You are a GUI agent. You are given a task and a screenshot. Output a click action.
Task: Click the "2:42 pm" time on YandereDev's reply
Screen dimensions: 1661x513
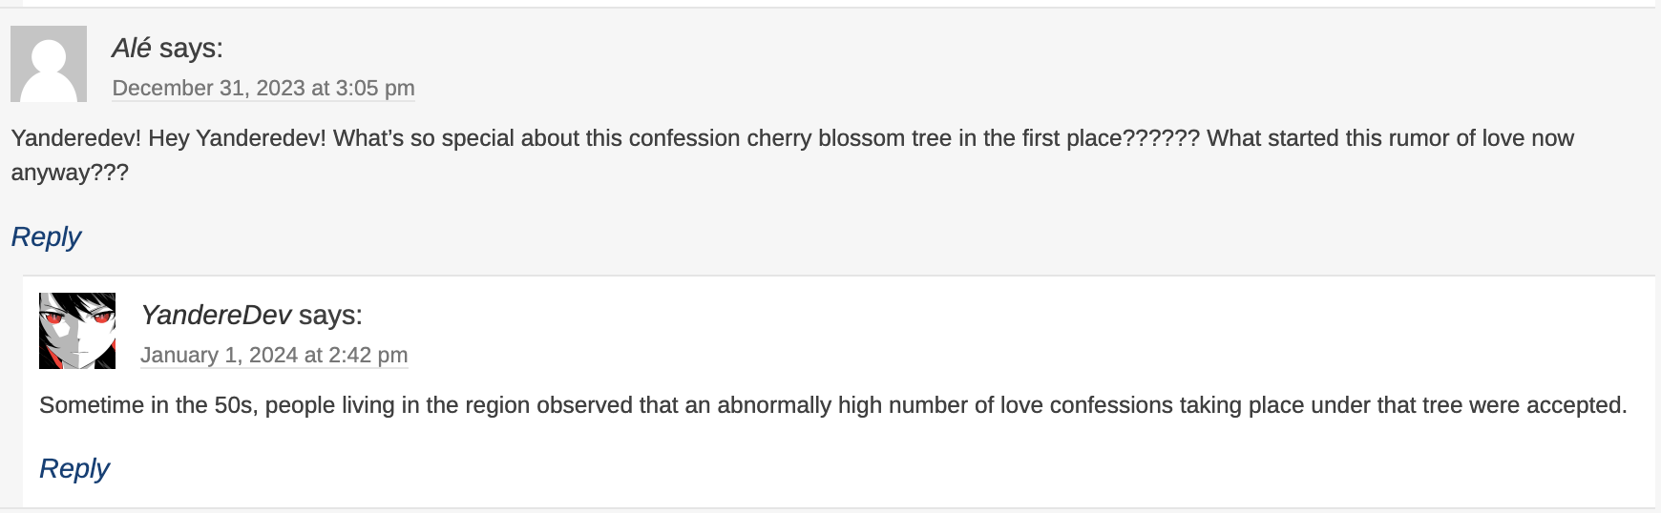(368, 355)
